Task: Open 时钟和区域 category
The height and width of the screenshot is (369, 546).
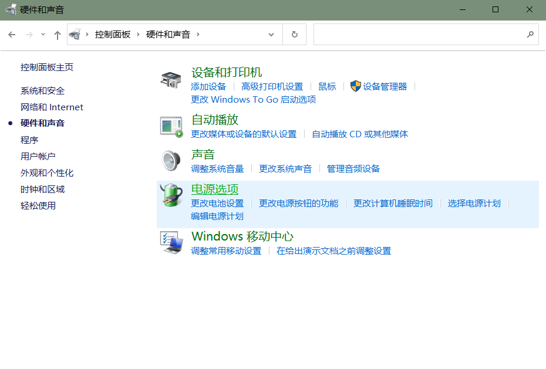Action: pyautogui.click(x=42, y=189)
